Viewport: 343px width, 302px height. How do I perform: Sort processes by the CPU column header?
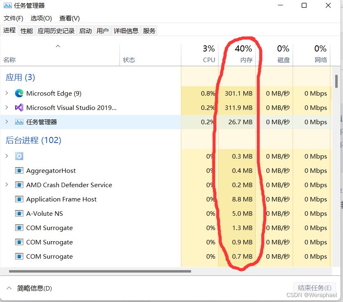200,54
